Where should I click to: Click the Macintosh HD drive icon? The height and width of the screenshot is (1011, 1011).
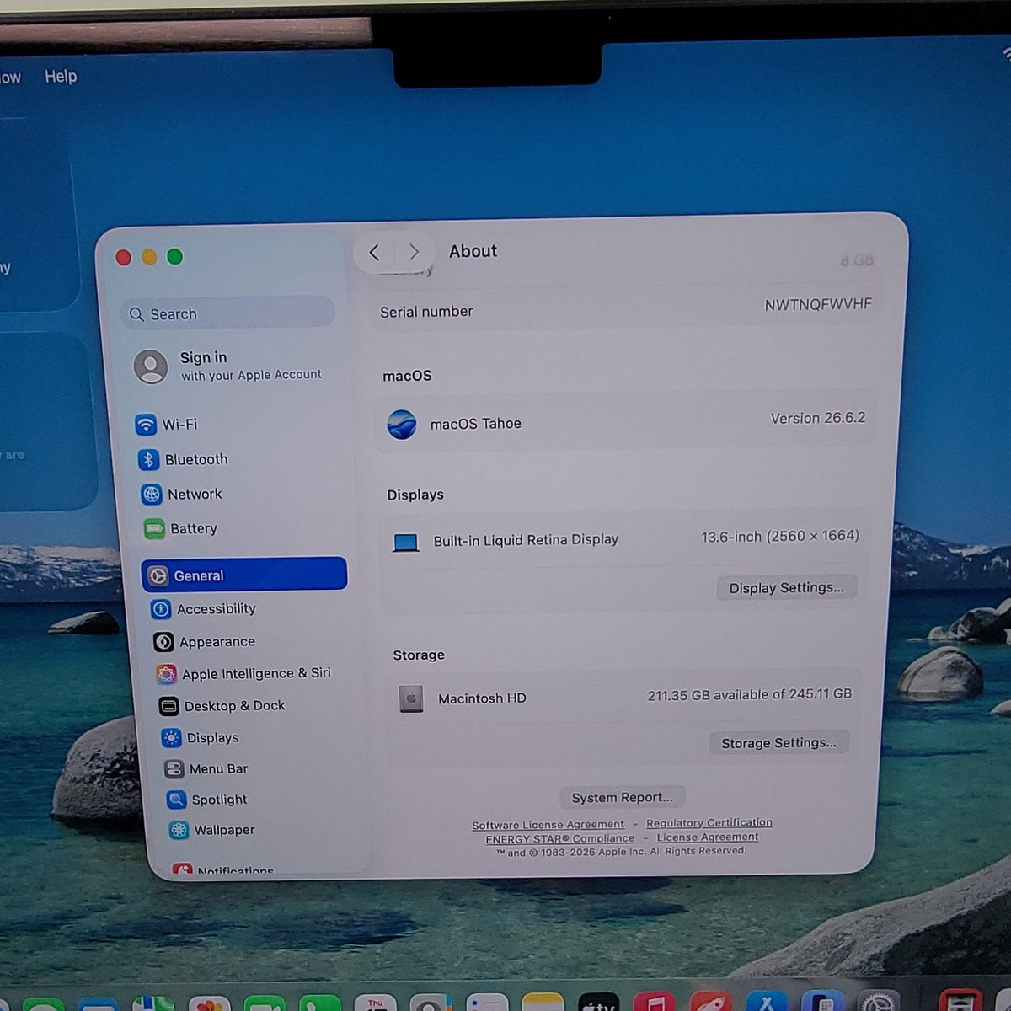coord(411,698)
